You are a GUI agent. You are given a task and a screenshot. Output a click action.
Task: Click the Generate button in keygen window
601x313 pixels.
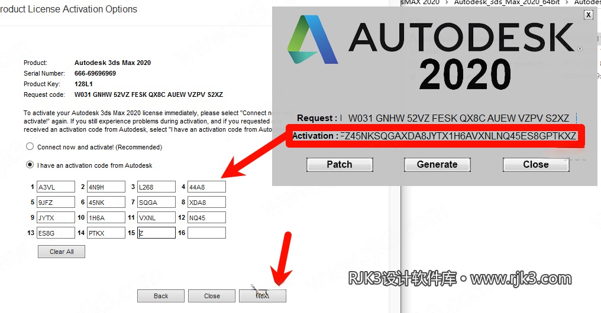point(437,165)
